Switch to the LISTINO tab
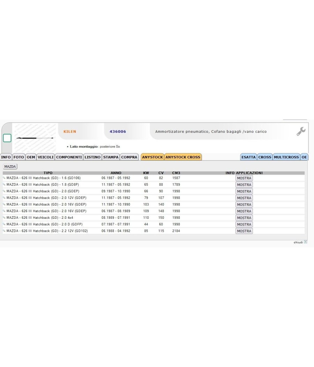314x367 pixels. 92,157
